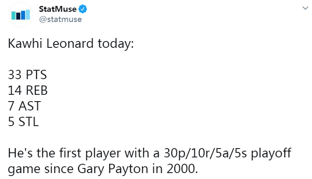312x179 pixels.
Task: Click the medium blue bar in logo
Action: tap(23, 15)
